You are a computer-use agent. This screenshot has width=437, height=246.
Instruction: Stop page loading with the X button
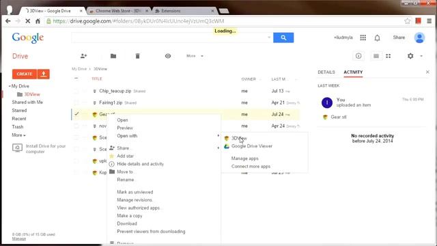point(27,21)
